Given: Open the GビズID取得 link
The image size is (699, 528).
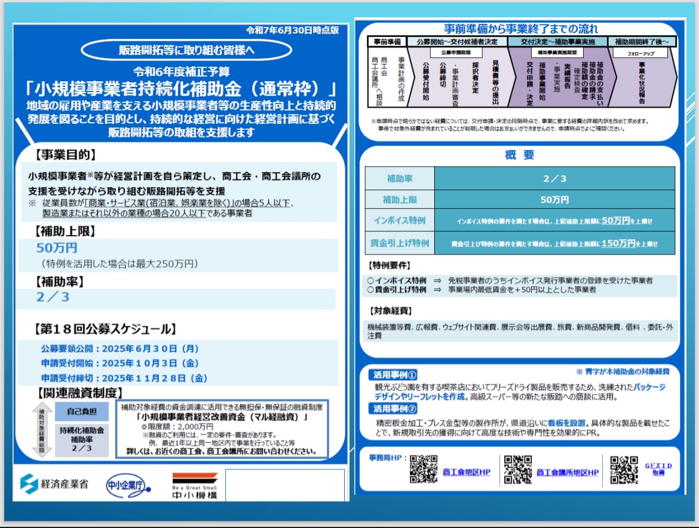Looking at the screenshot, I should coord(658,469).
